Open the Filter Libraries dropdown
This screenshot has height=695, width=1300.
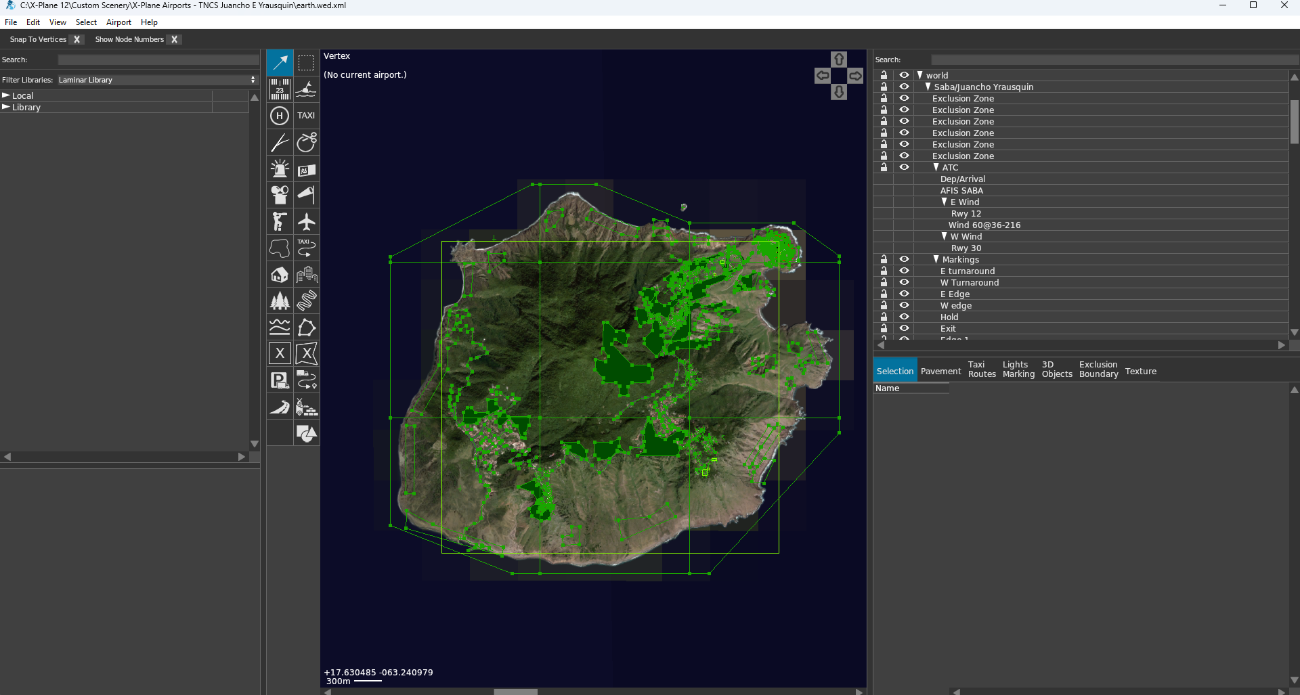click(x=157, y=80)
